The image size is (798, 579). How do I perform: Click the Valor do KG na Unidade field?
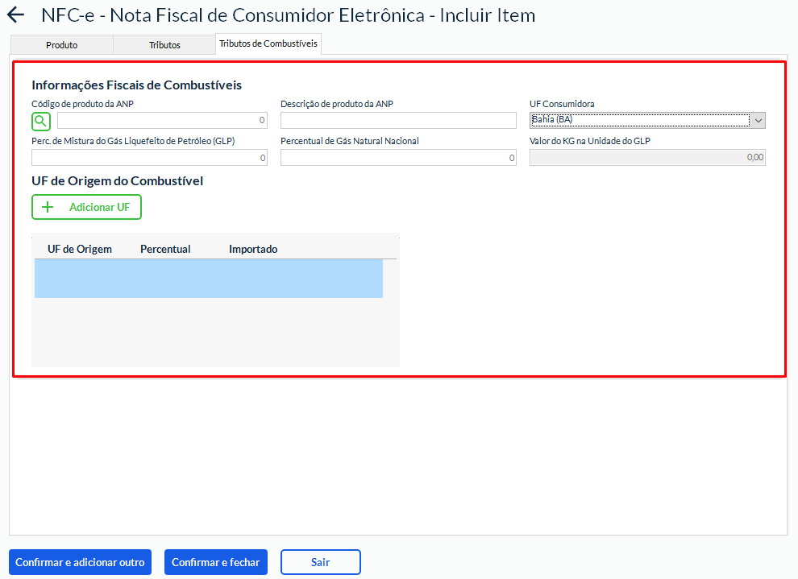point(646,158)
